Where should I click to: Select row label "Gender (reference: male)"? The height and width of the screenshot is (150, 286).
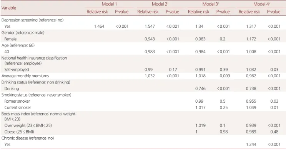pos(23,33)
